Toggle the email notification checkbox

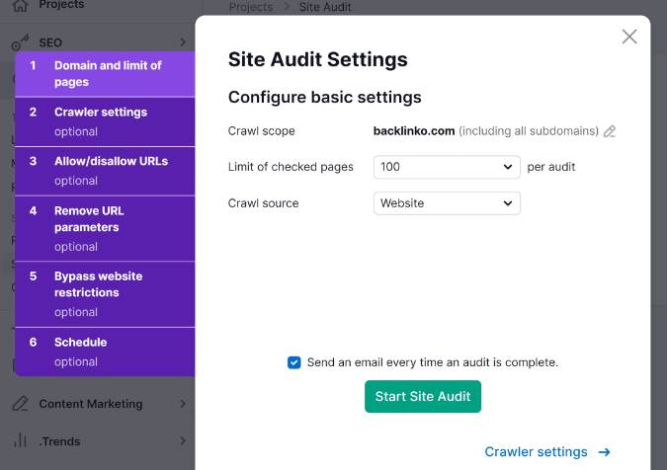click(294, 362)
